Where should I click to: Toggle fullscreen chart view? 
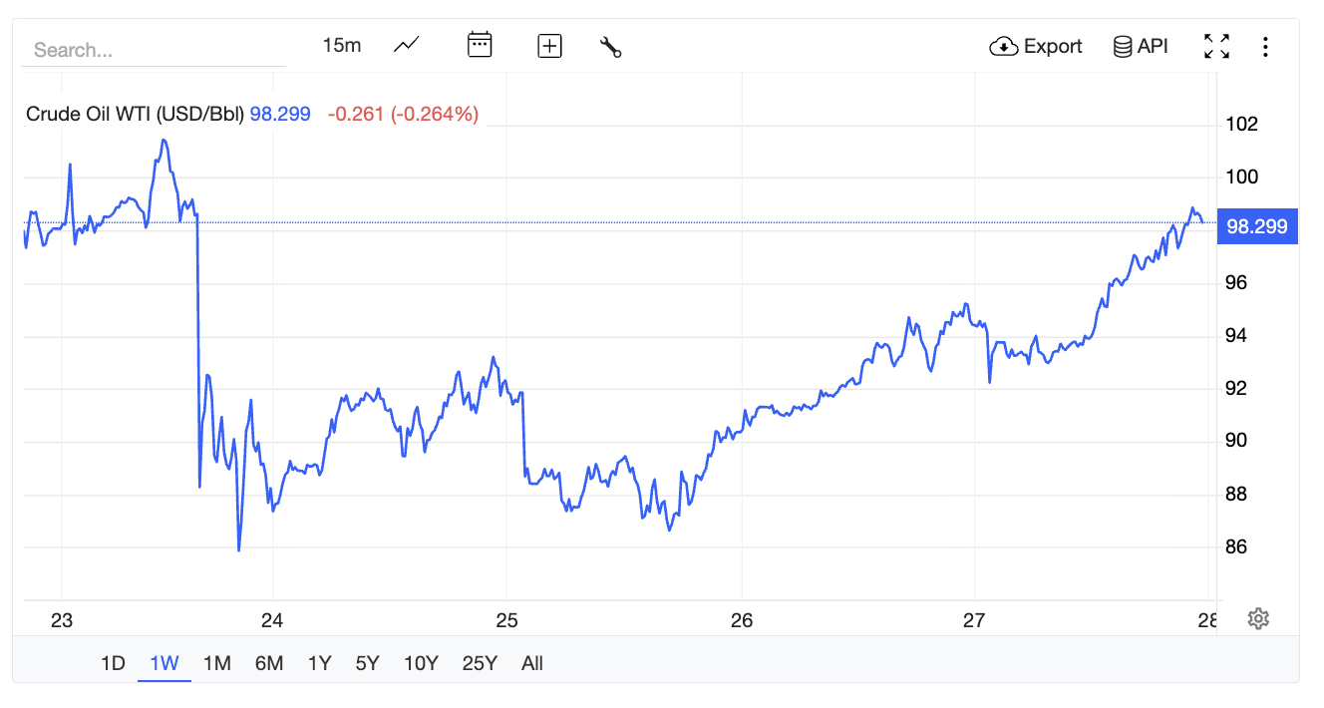click(1216, 46)
